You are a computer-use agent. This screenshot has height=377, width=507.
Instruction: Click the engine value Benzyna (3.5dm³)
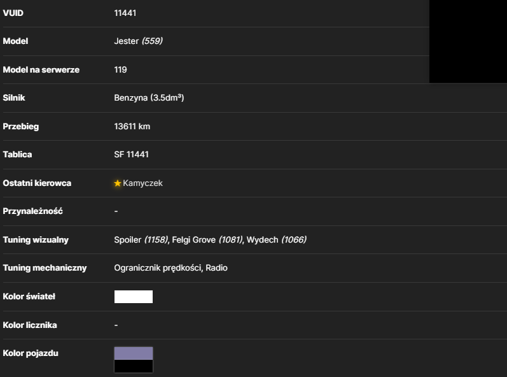[149, 97]
